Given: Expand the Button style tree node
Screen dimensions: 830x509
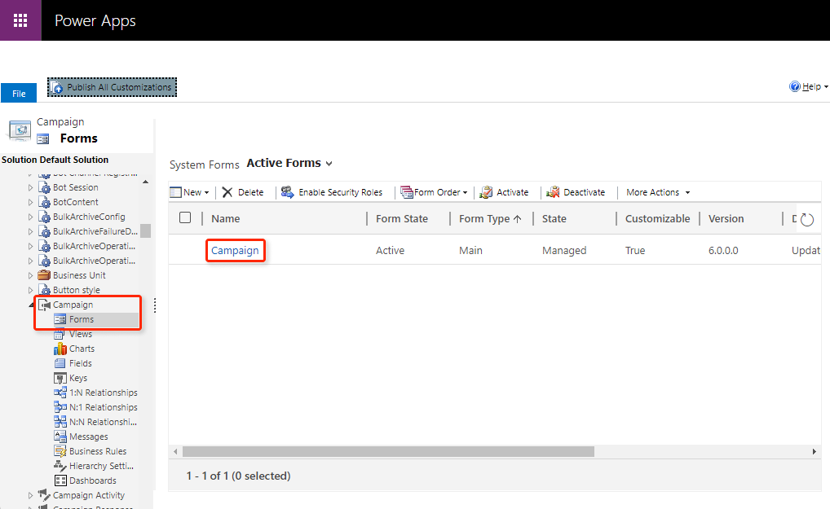Looking at the screenshot, I should [x=30, y=290].
